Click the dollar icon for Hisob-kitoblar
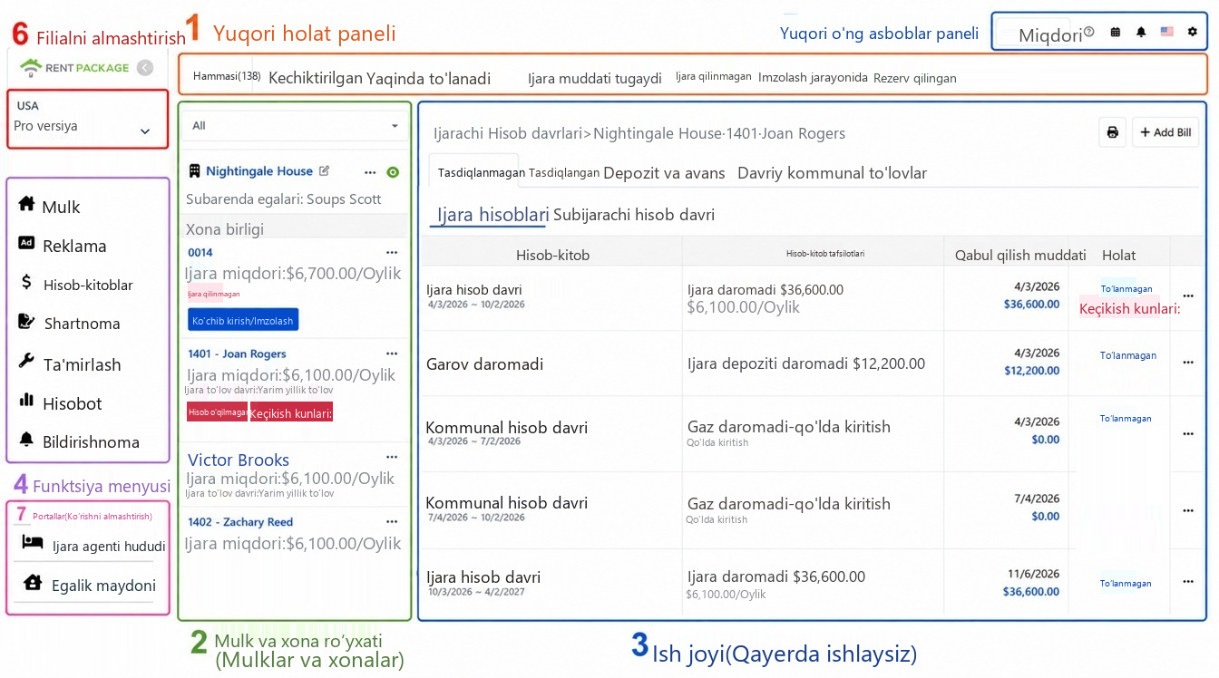Viewport: 1219px width, 678px height. 26,282
